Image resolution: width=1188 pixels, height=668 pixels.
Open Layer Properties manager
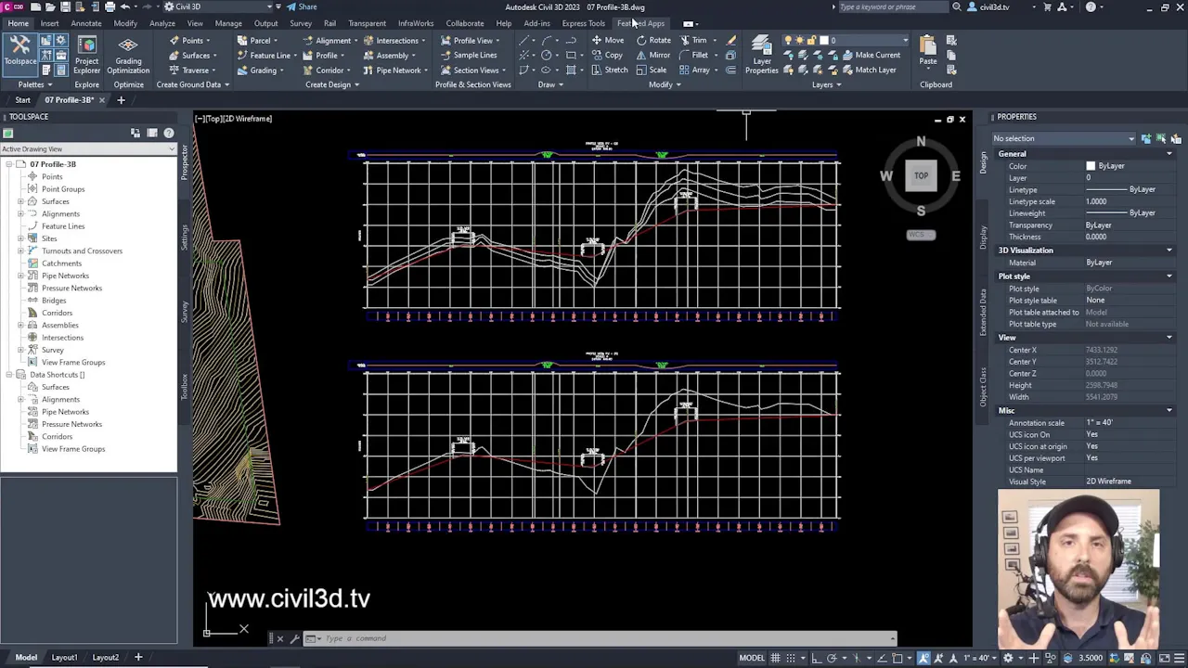click(x=762, y=56)
